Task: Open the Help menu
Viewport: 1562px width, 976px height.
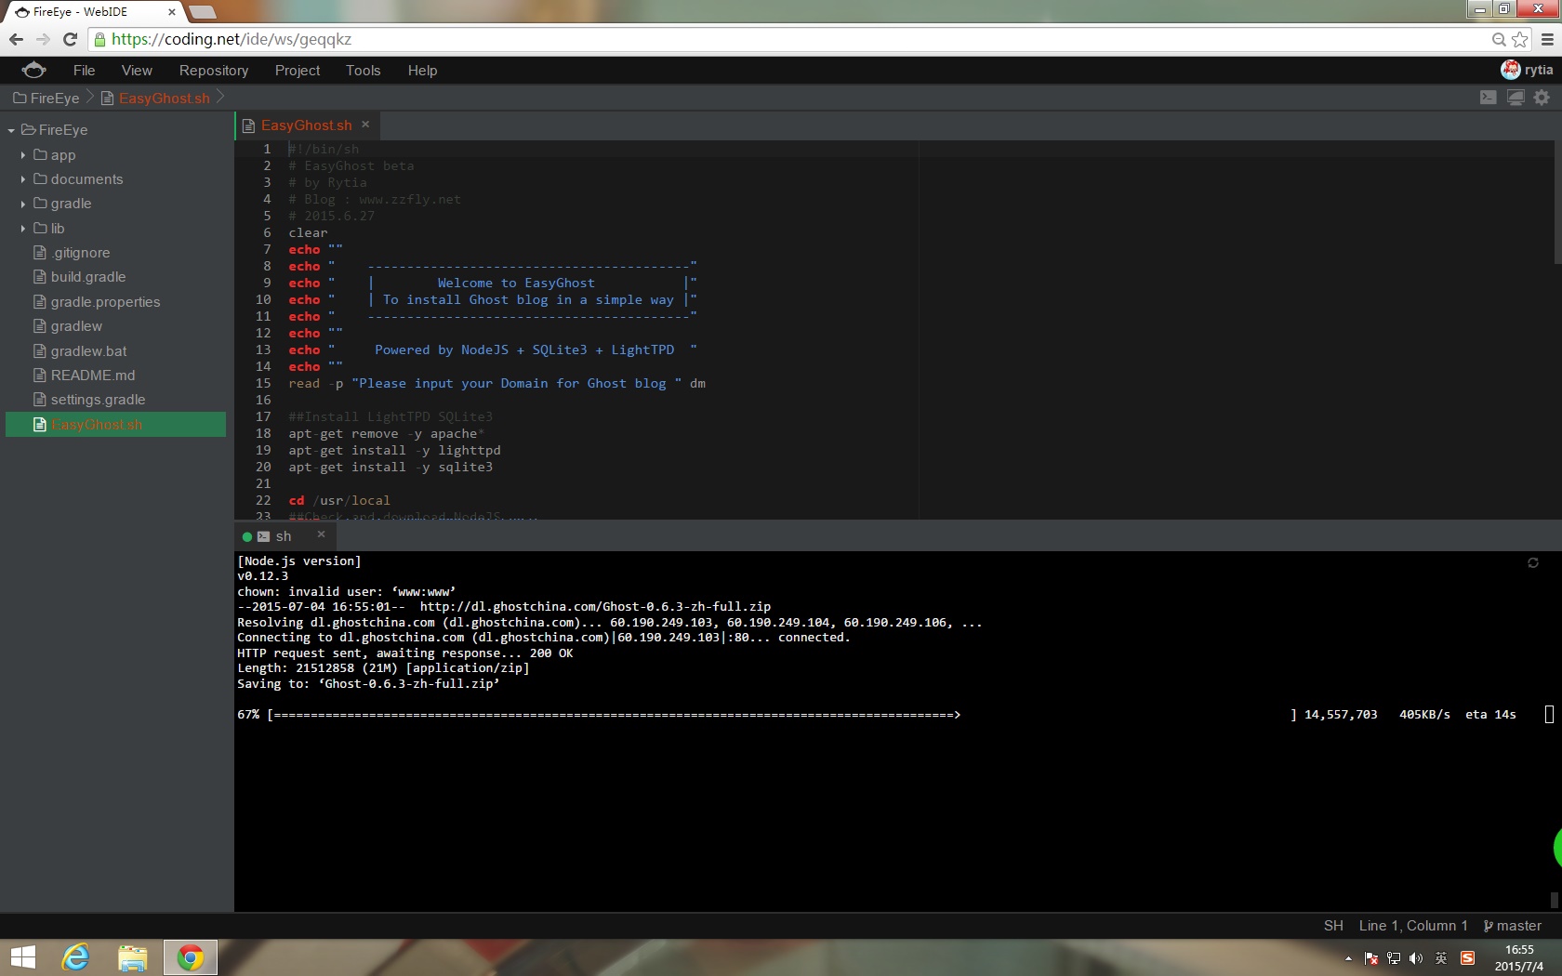Action: (422, 71)
